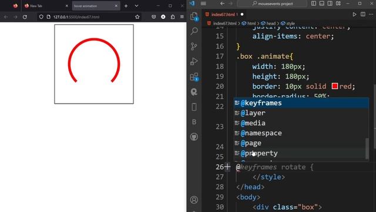This screenshot has width=376, height=212.
Task: Open the Search view in activity bar
Action: click(x=194, y=31)
